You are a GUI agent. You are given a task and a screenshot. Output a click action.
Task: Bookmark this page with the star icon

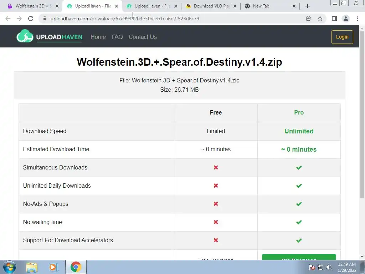pos(320,19)
